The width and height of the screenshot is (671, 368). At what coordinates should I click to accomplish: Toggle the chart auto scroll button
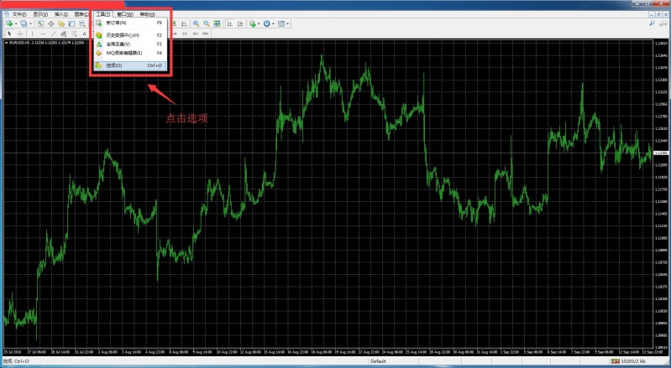click(x=228, y=23)
